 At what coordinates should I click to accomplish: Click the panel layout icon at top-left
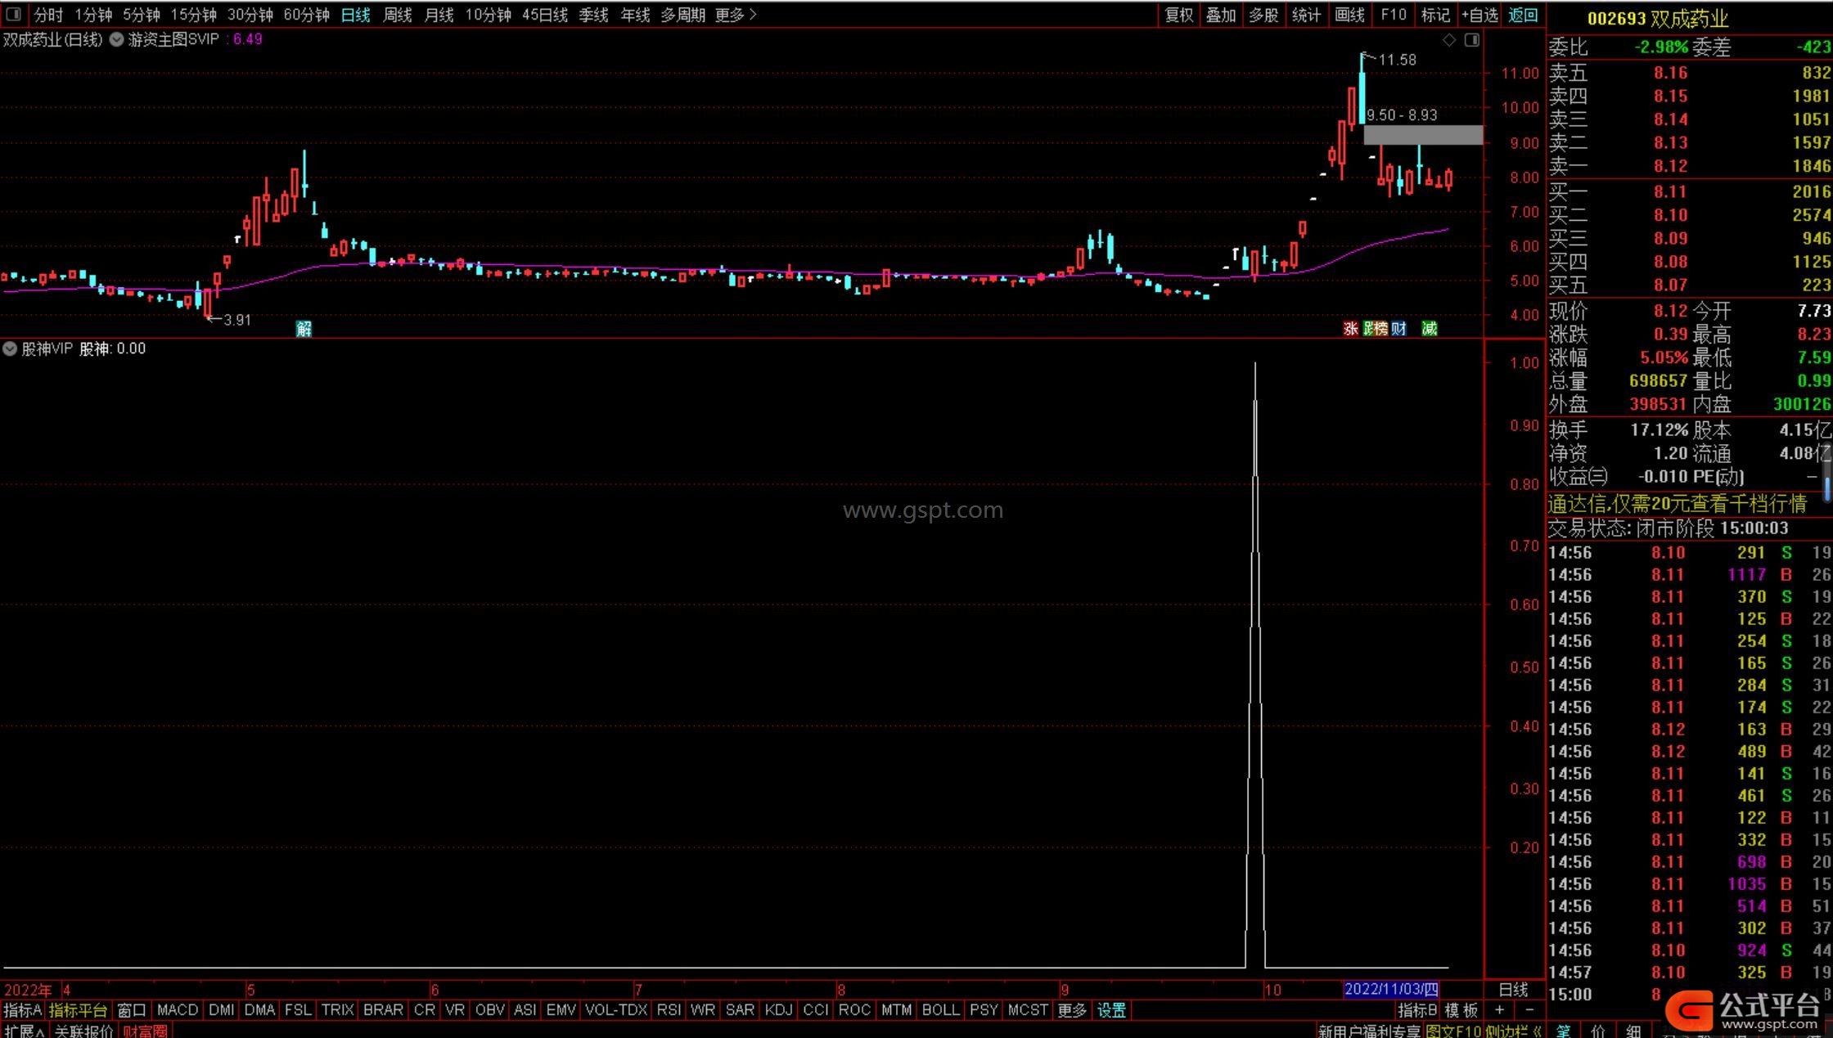(x=14, y=14)
